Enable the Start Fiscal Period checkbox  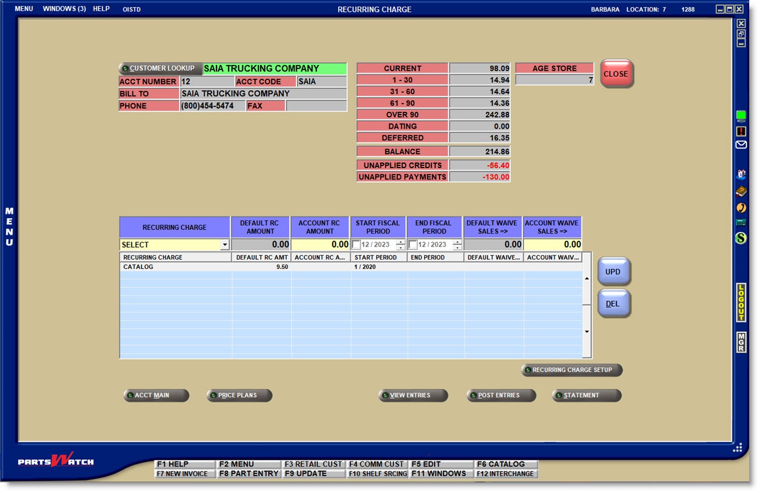pyautogui.click(x=356, y=245)
